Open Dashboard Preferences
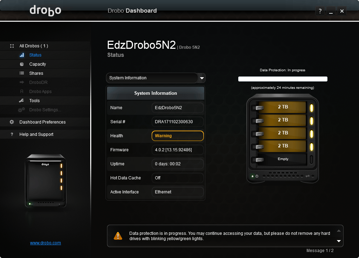 tap(42, 122)
